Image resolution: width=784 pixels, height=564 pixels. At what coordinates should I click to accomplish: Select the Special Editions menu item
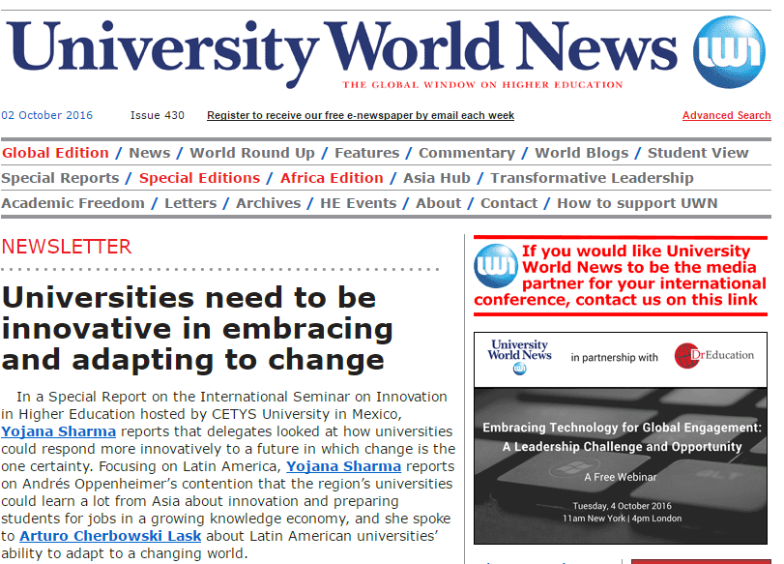pos(199,178)
